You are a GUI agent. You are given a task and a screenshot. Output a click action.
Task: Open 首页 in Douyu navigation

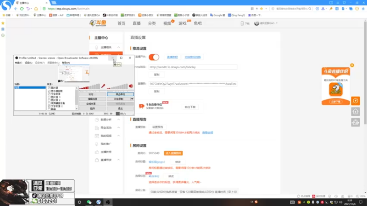point(121,23)
